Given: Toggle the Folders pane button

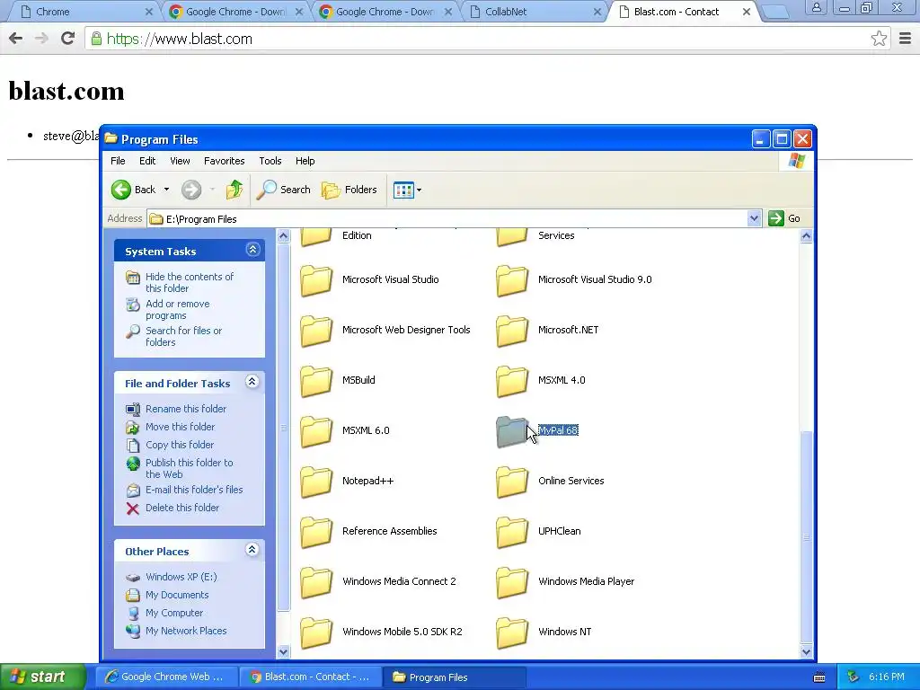Looking at the screenshot, I should tap(349, 190).
